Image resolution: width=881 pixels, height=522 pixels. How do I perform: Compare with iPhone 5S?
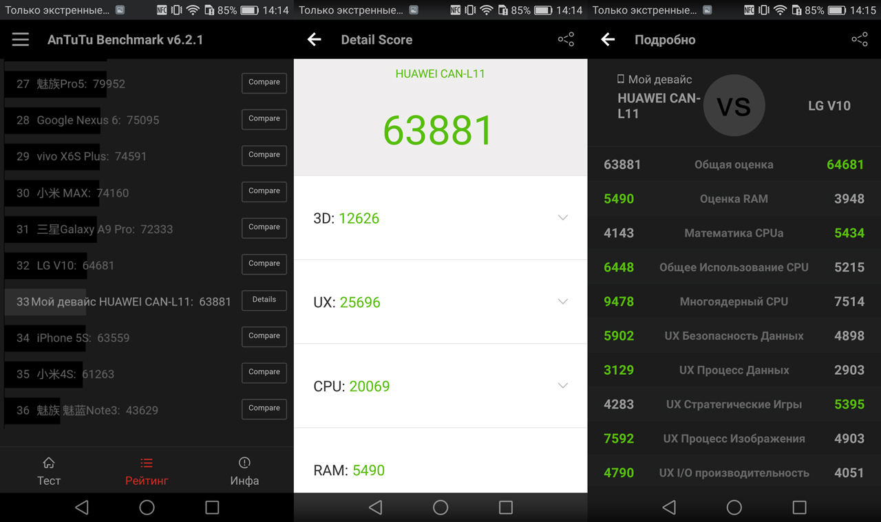click(x=264, y=336)
